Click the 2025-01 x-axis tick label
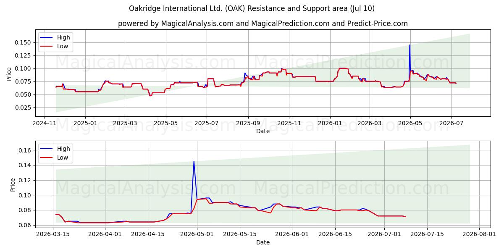This screenshot has width=504, height=252. pos(85,124)
